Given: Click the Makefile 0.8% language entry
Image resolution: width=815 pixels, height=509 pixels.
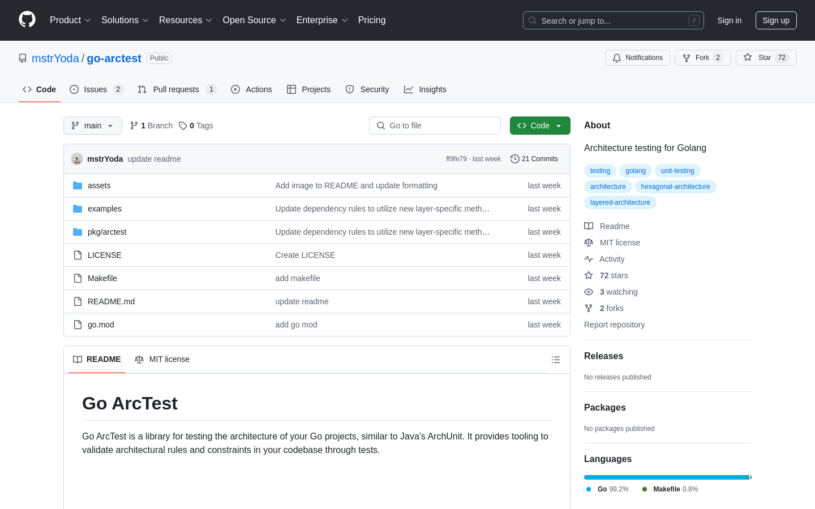Looking at the screenshot, I should (x=670, y=489).
